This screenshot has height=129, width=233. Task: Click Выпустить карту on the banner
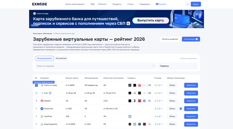tap(150, 20)
